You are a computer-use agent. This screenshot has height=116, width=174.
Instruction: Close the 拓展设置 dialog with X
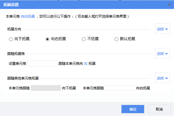pos(169,5)
